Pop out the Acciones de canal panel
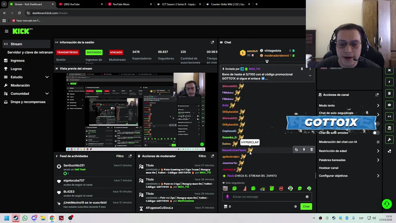This screenshot has height=223, width=396. (377, 95)
